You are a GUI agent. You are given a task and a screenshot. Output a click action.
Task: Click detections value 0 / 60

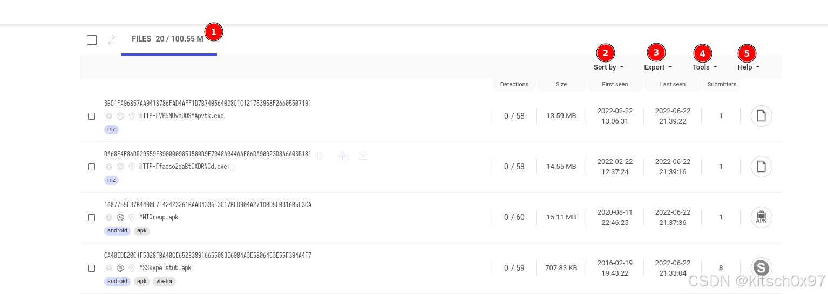click(514, 217)
